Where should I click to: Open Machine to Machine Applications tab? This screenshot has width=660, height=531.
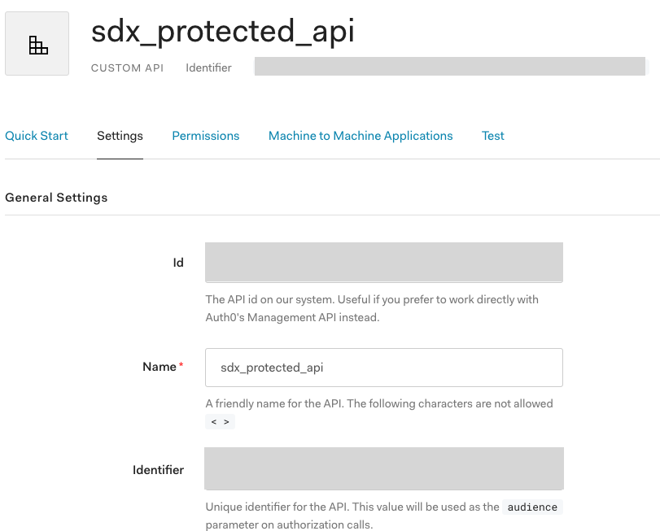click(x=361, y=136)
